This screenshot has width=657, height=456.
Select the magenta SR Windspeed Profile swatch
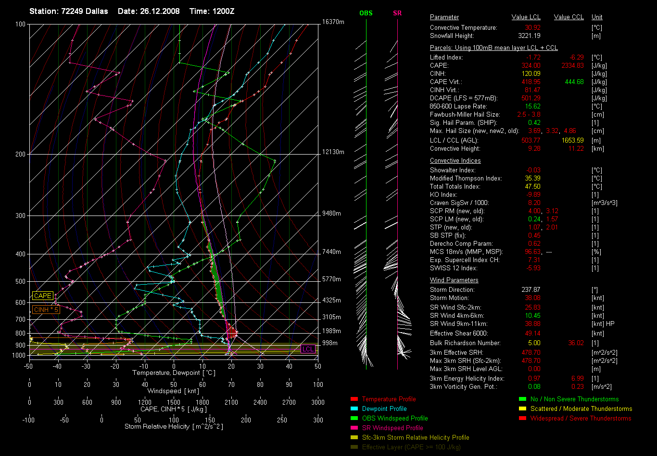tap(354, 428)
